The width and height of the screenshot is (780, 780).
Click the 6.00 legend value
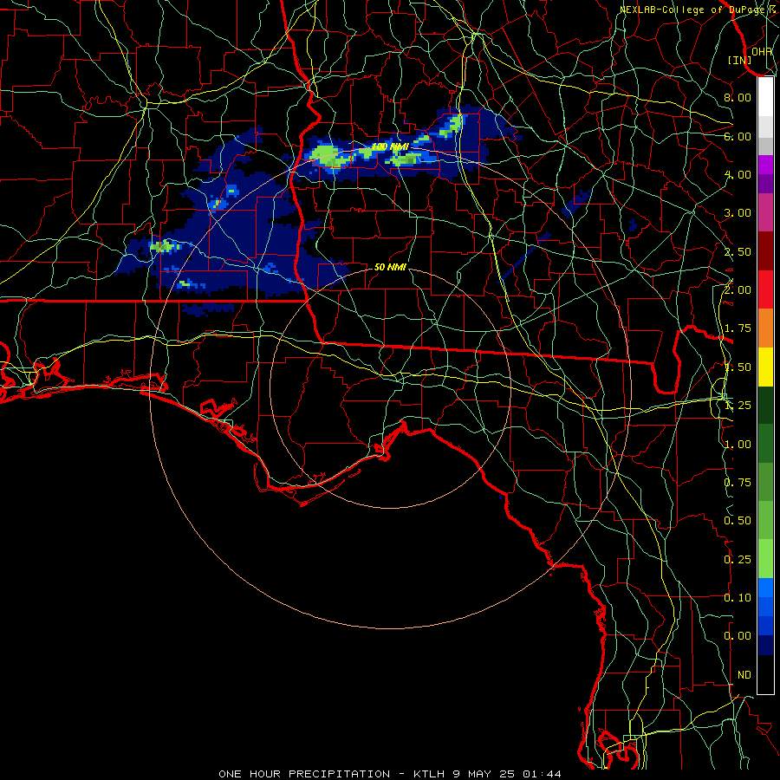738,136
